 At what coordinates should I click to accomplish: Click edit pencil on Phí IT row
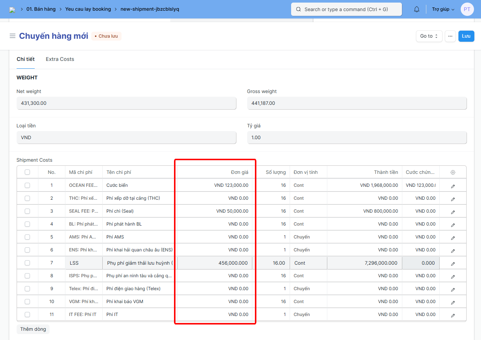[453, 315]
